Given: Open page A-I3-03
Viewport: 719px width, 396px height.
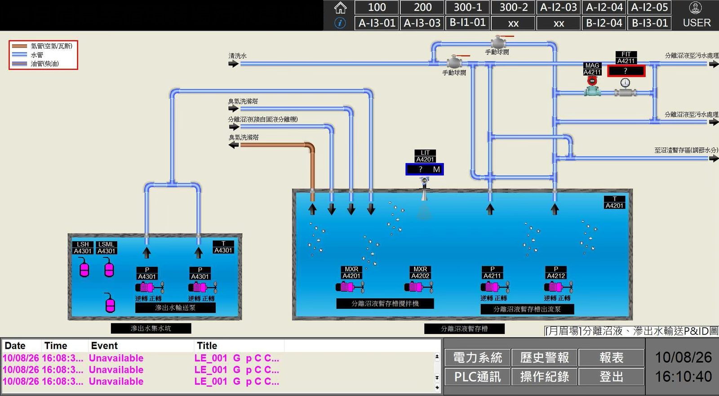Looking at the screenshot, I should point(422,23).
